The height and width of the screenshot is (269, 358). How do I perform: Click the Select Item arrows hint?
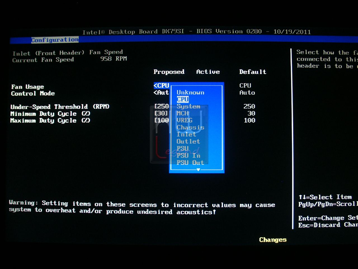point(325,197)
